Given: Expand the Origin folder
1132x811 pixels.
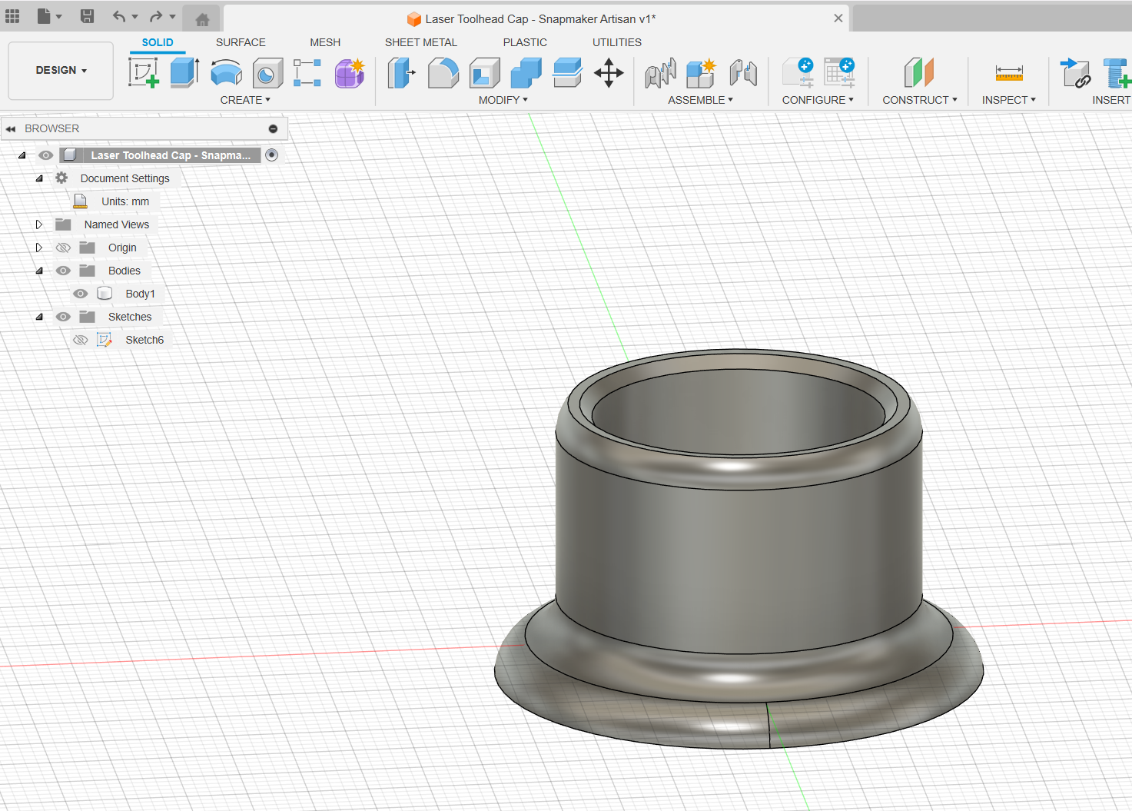Looking at the screenshot, I should (x=39, y=248).
